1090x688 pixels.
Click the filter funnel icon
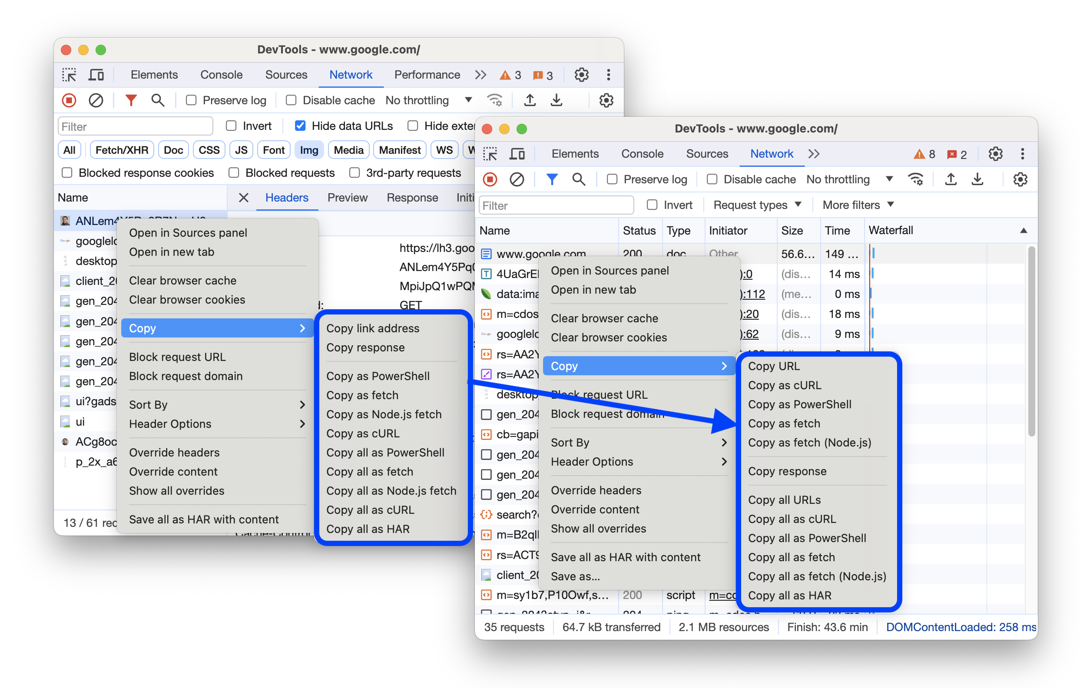tap(129, 100)
